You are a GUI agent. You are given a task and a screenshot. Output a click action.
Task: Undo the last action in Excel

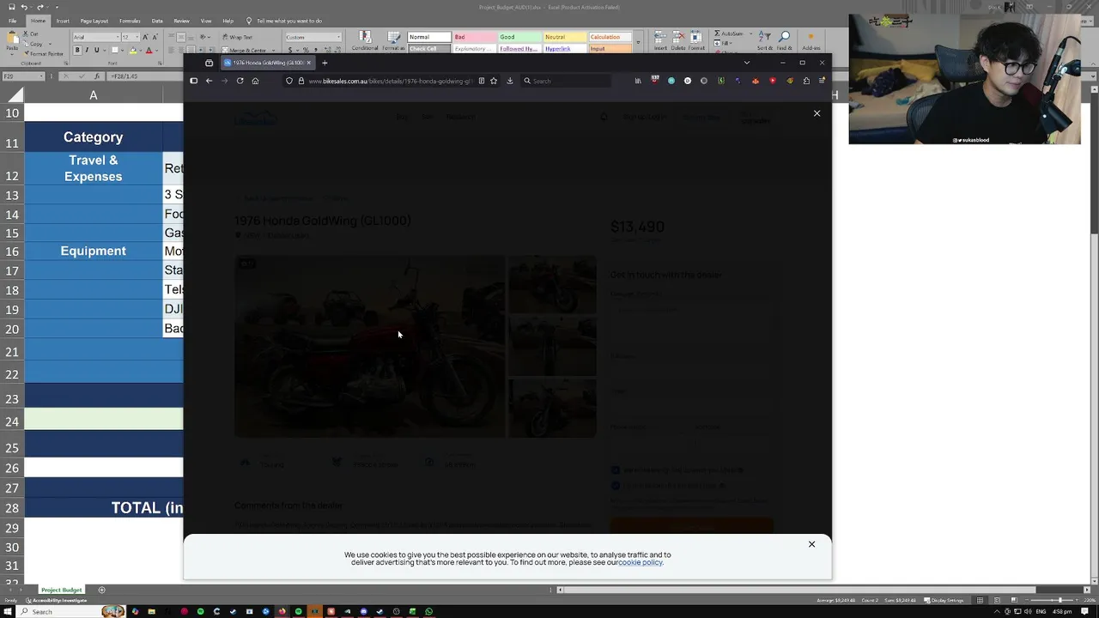pos(24,7)
